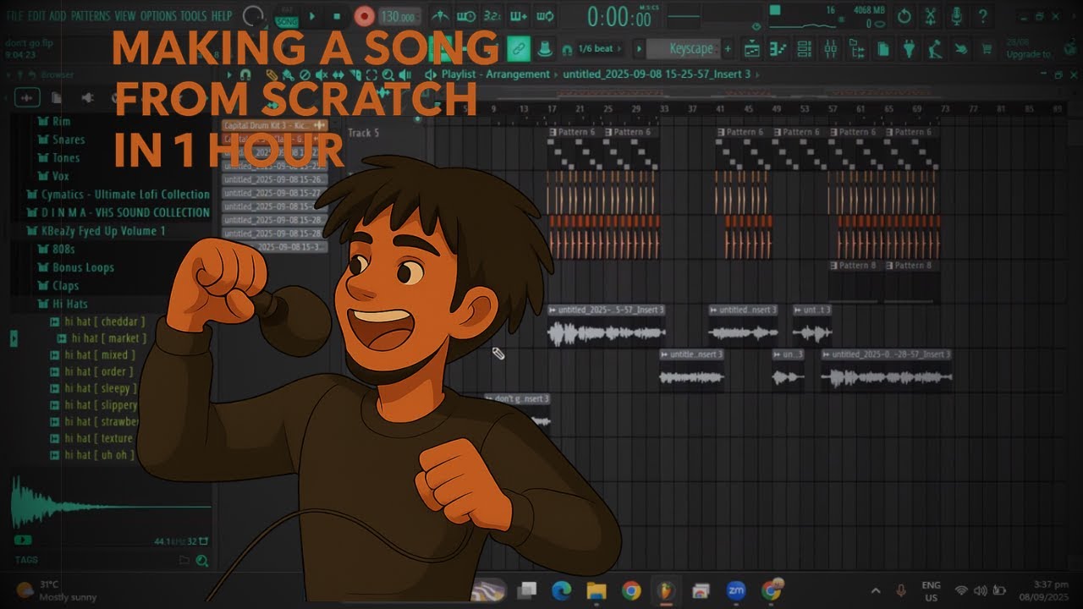Open the help question mark icon

tap(982, 16)
